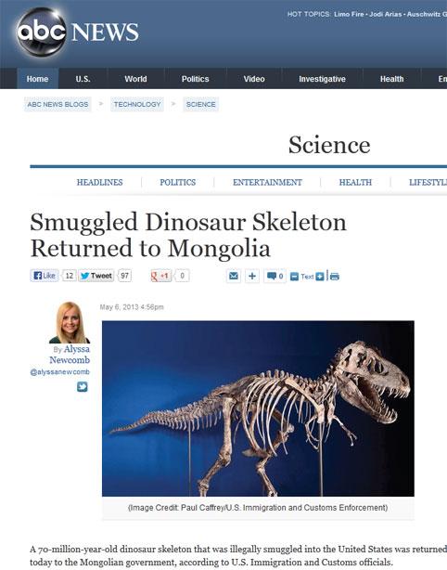Click the Google +1 button
The image size is (447, 570).
(160, 276)
